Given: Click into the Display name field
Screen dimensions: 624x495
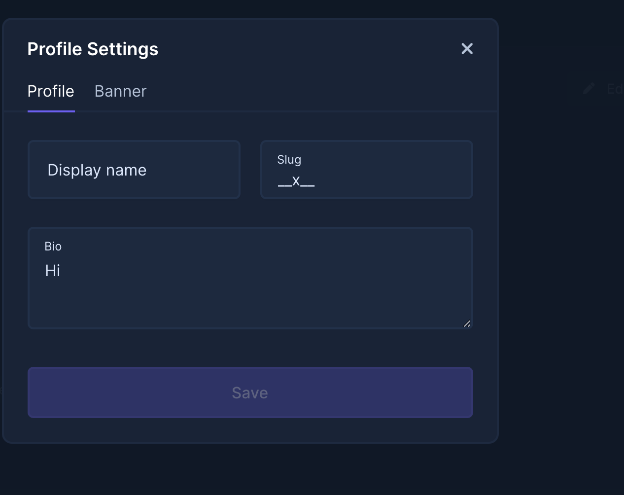Looking at the screenshot, I should point(134,170).
